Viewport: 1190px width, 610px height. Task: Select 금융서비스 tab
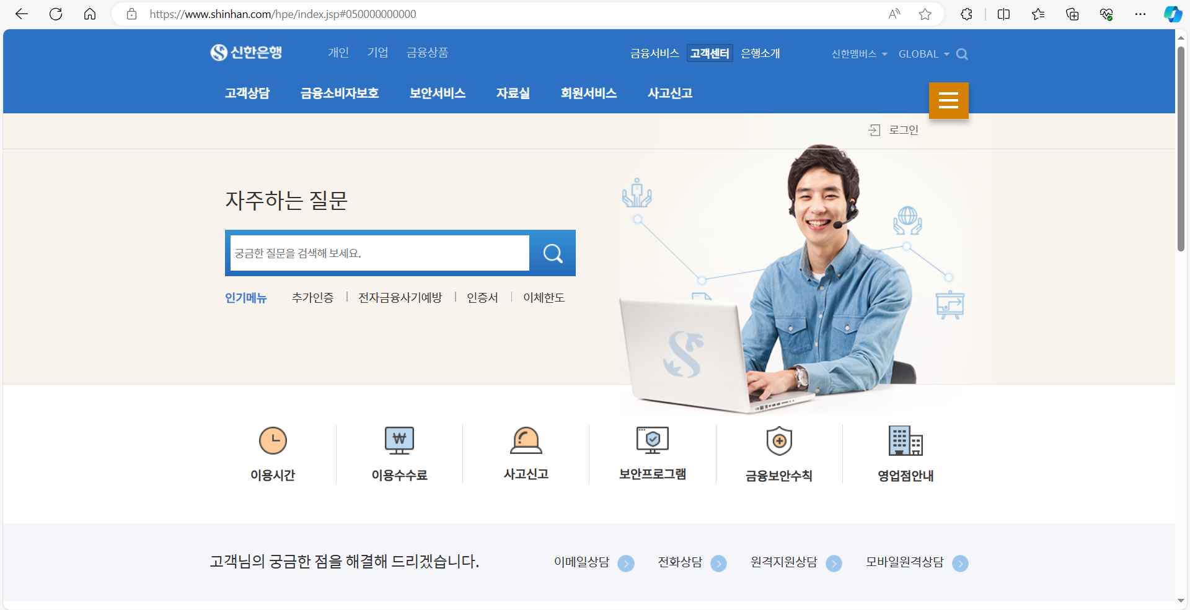[x=654, y=53]
